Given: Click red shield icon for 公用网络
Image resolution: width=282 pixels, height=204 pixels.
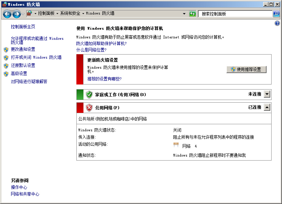Looking at the screenshot, I should (89, 108).
